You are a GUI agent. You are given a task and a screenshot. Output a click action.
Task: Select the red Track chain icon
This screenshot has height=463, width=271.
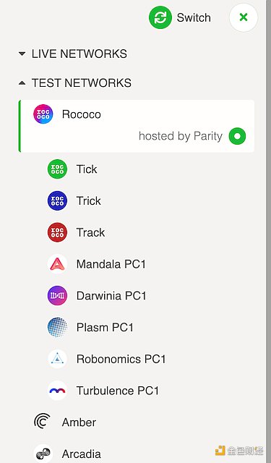click(57, 232)
